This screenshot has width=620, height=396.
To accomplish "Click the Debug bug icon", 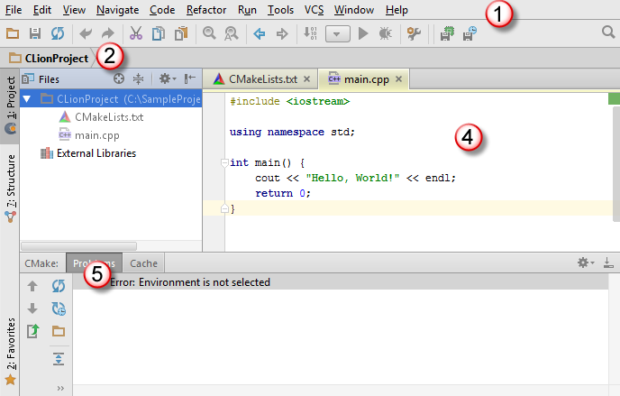I will coord(385,34).
